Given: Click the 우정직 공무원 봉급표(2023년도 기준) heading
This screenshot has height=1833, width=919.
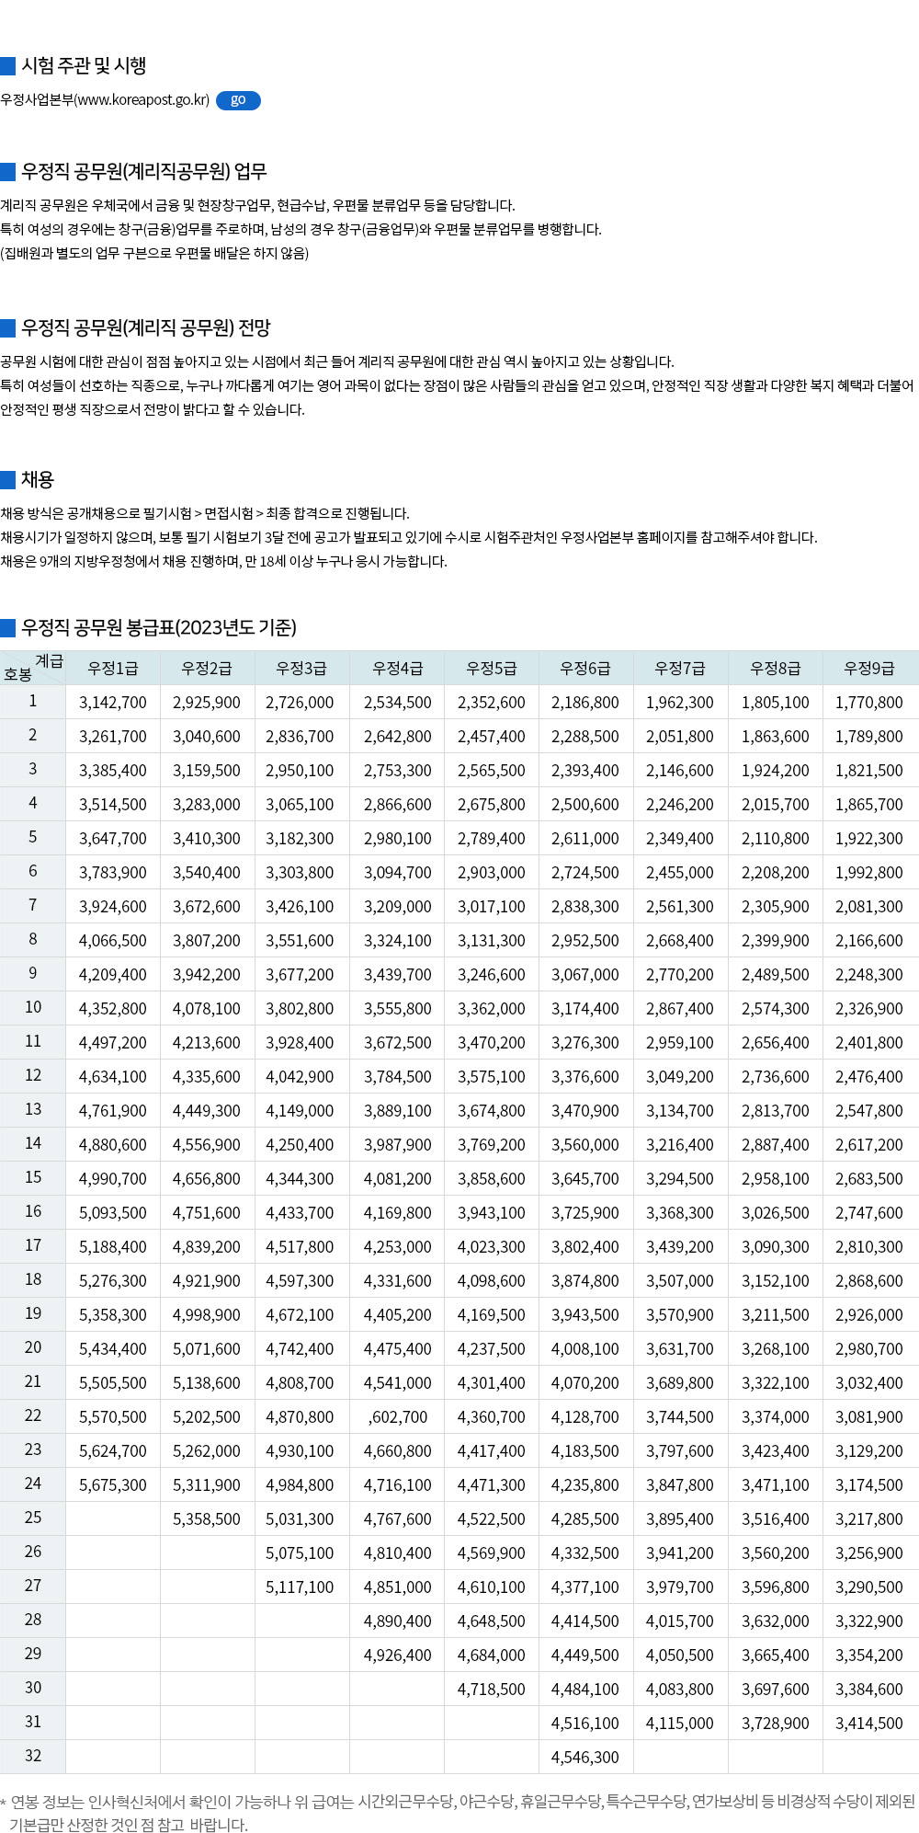Looking at the screenshot, I should pos(159,627).
